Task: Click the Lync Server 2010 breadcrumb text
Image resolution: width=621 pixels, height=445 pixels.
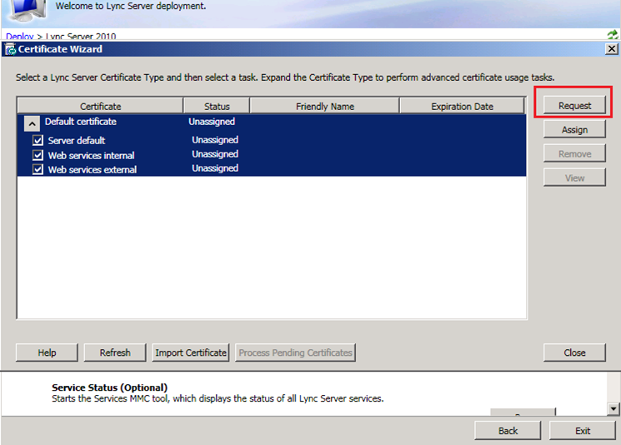Action: click(81, 36)
